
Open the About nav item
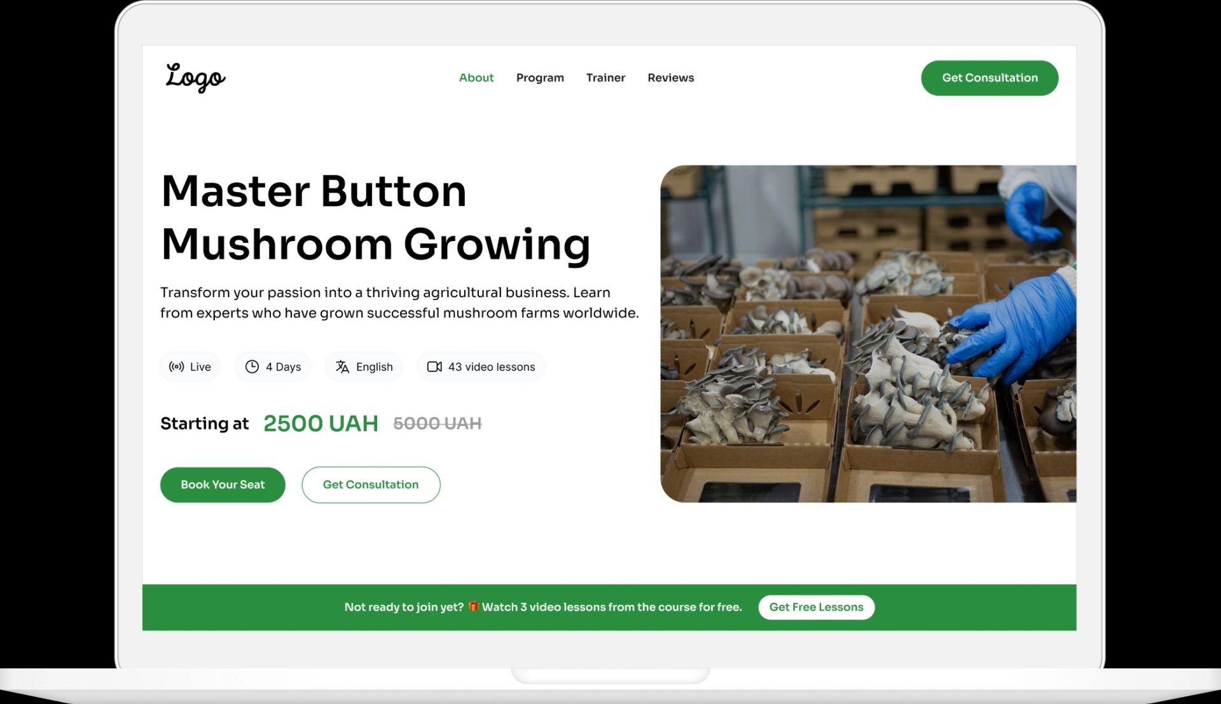(476, 78)
